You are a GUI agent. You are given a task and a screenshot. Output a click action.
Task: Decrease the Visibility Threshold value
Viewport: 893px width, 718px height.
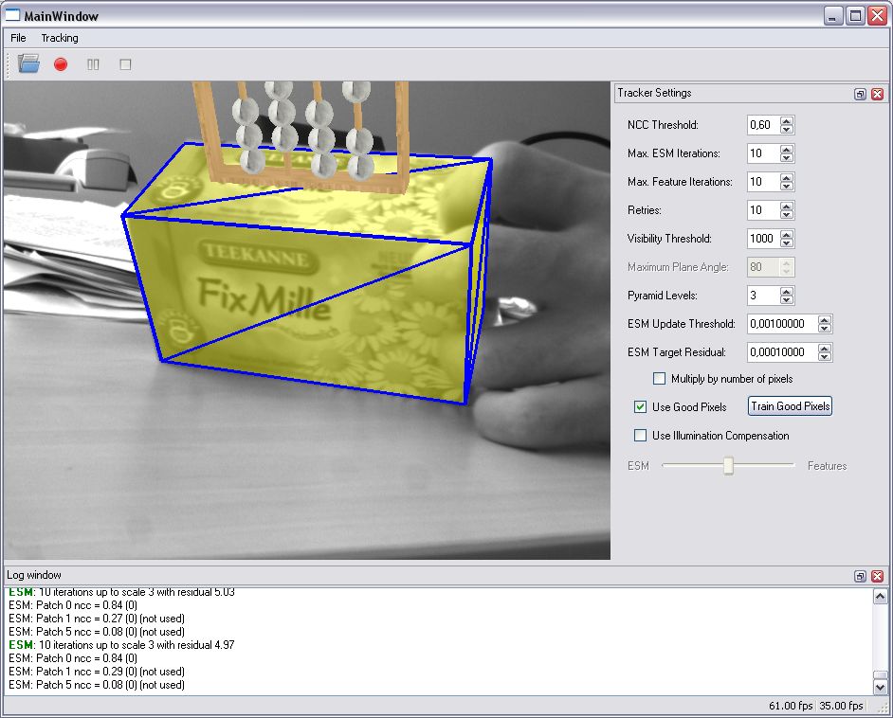(787, 242)
